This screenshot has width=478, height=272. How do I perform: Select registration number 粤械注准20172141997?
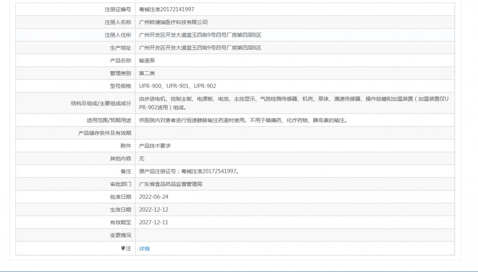[167, 9]
